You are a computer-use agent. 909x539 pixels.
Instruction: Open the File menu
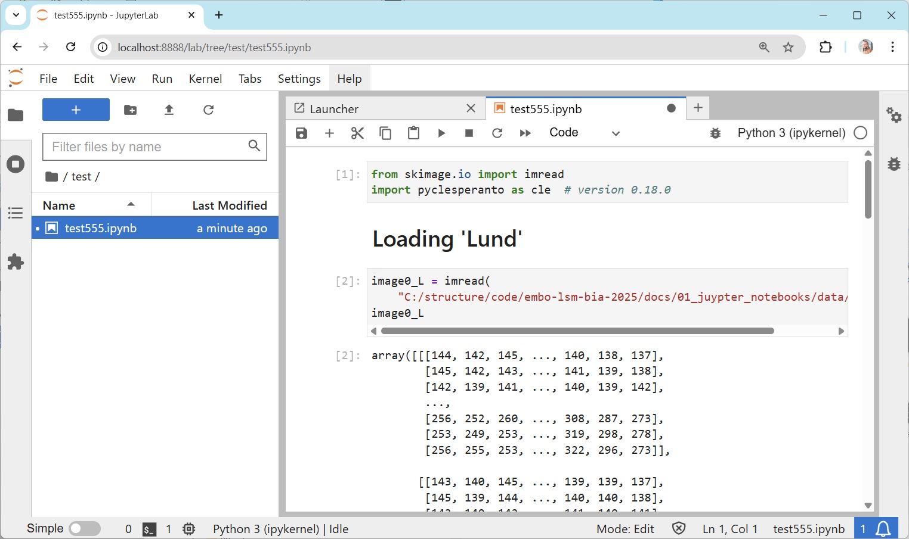click(48, 79)
